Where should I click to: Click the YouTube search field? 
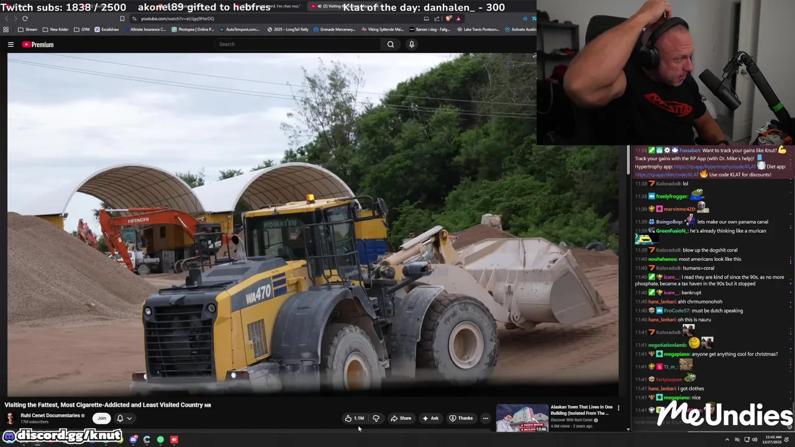298,44
